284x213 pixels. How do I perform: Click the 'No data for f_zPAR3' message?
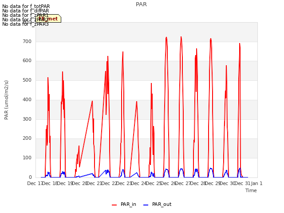pos(26,24)
